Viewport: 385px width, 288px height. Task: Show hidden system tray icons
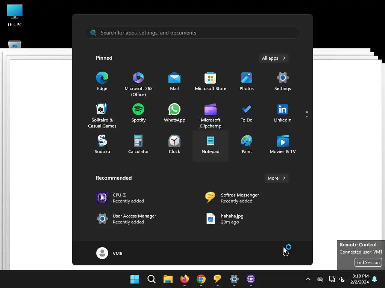(308, 279)
